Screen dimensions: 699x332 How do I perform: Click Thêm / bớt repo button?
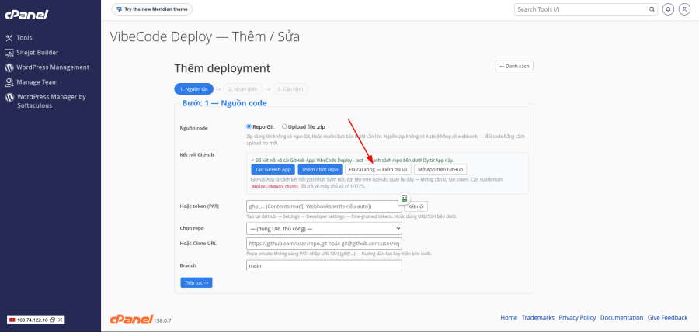(x=320, y=170)
